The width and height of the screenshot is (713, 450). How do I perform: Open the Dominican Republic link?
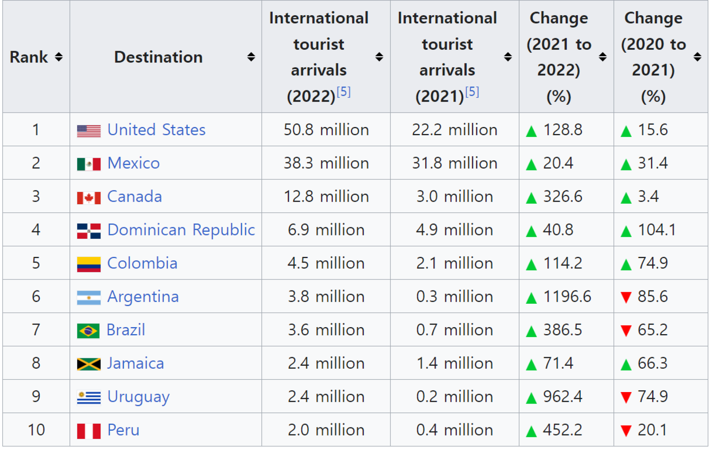(x=181, y=230)
